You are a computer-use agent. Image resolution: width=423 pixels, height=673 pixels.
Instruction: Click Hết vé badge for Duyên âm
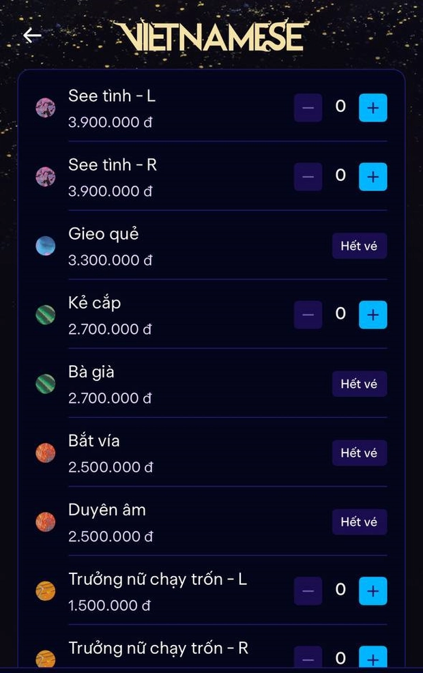360,522
